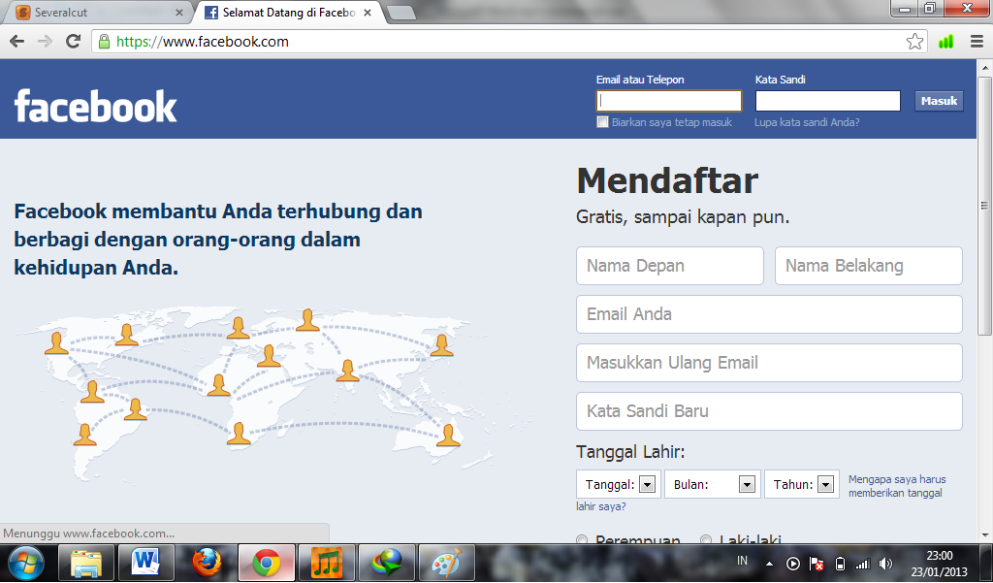Image resolution: width=993 pixels, height=583 pixels.
Task: Launch Firefox from taskbar
Action: [207, 563]
